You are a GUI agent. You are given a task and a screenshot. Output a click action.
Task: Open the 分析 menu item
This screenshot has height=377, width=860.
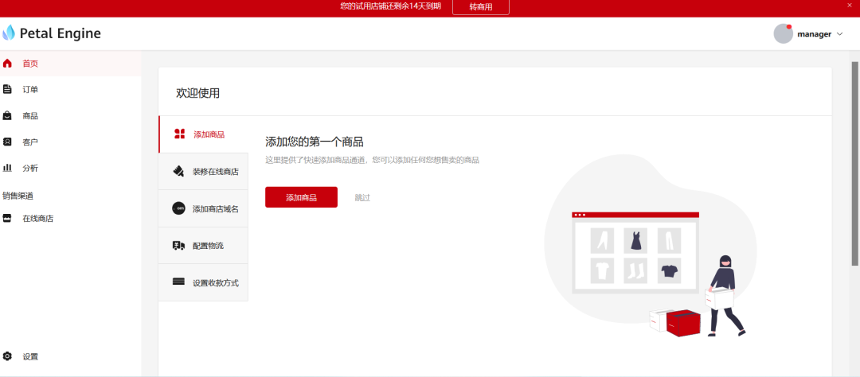click(x=71, y=168)
